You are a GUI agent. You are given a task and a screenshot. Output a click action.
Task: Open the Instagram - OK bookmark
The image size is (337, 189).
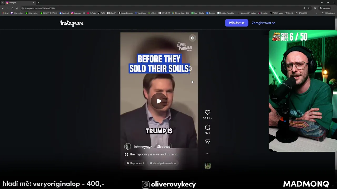78,13
